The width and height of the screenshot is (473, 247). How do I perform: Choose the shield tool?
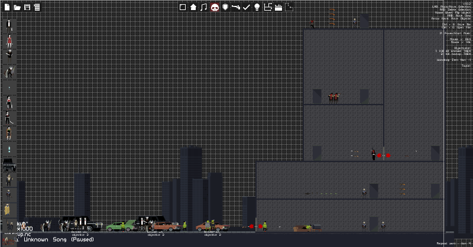point(225,7)
